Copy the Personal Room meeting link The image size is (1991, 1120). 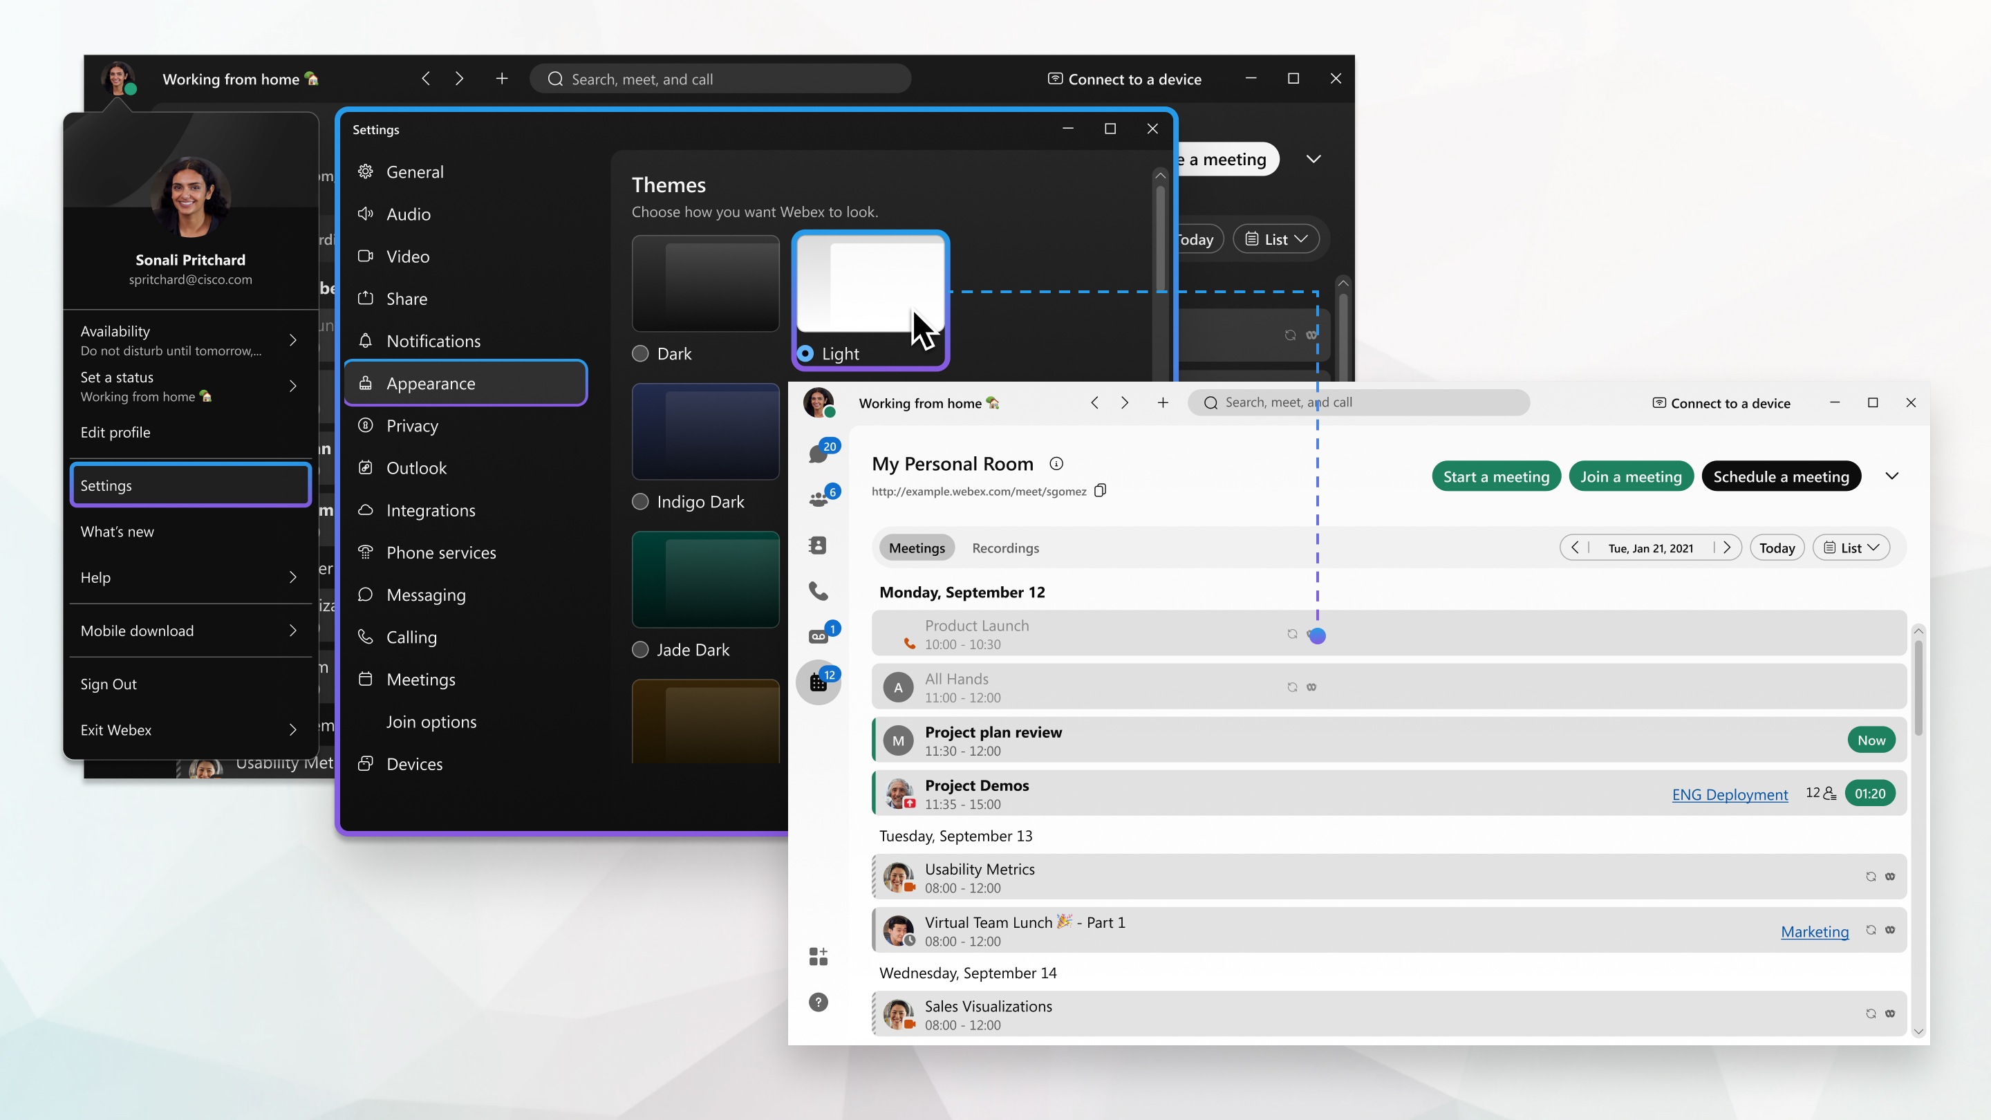click(1101, 490)
